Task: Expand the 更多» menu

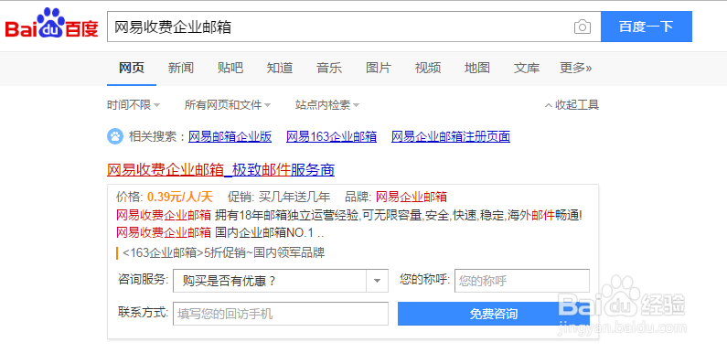Action: click(x=575, y=69)
